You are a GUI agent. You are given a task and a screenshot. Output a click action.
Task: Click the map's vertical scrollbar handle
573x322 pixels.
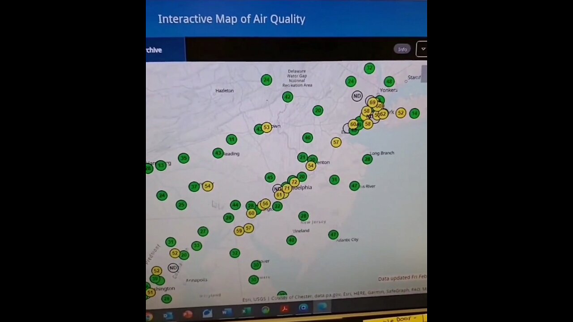pyautogui.click(x=424, y=74)
